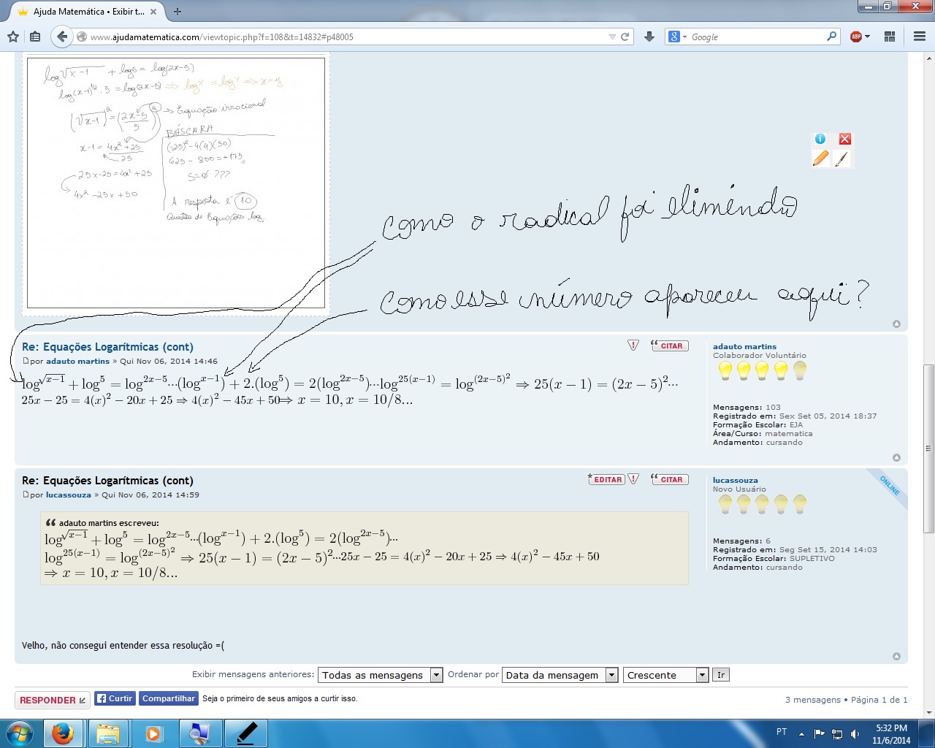Open the 'Todas as mensagens' dropdown
The width and height of the screenshot is (935, 748).
tap(380, 675)
